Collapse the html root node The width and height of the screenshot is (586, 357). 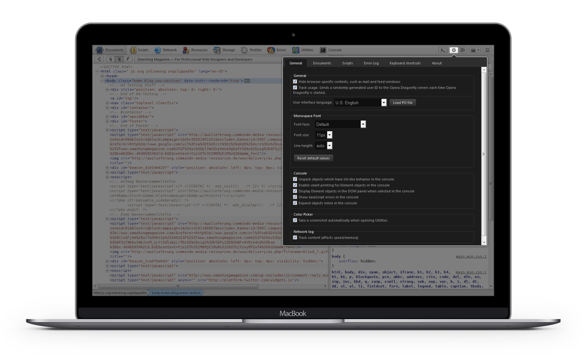point(97,71)
